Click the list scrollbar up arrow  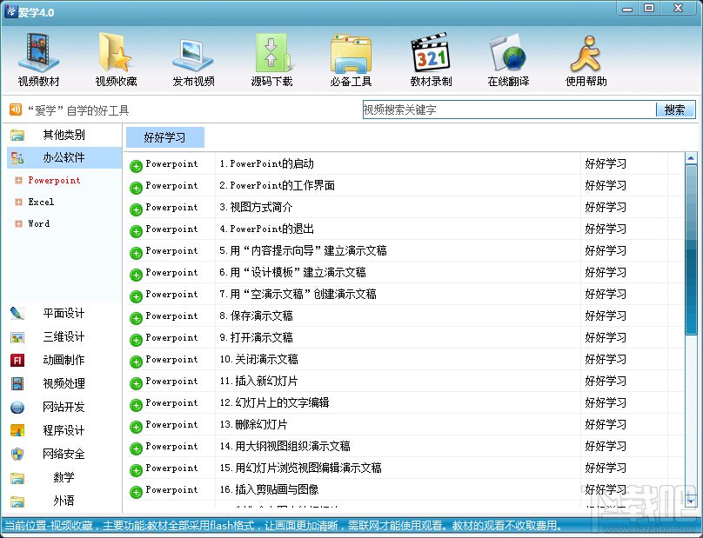click(691, 158)
